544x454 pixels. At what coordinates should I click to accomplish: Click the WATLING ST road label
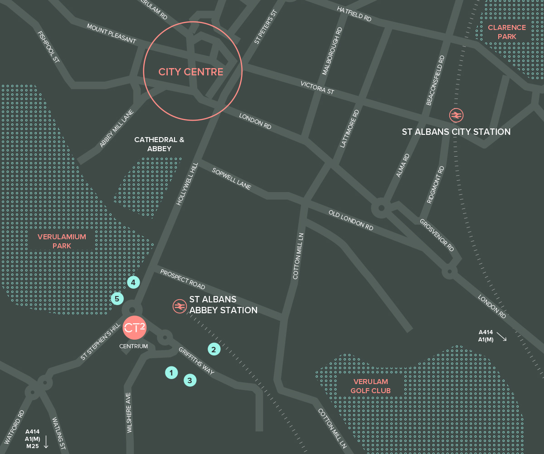tap(59, 433)
